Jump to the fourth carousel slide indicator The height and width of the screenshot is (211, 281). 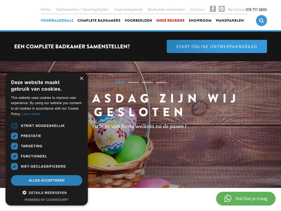161,82
